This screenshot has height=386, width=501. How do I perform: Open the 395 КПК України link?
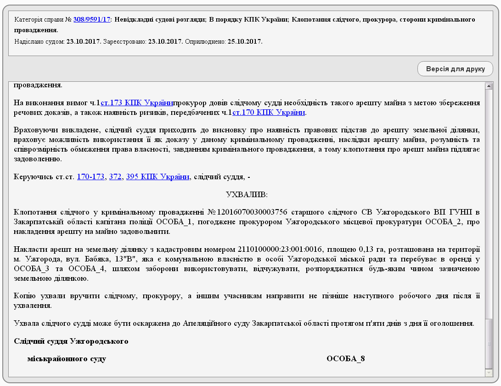pyautogui.click(x=158, y=177)
